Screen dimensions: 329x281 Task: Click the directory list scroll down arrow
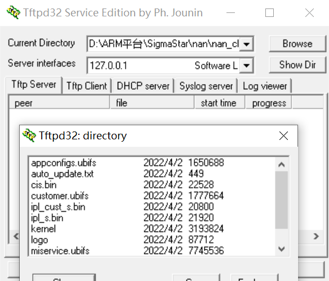point(281,249)
